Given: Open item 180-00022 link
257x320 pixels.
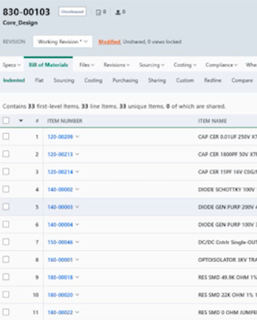Looking at the screenshot, I should click(x=60, y=313).
